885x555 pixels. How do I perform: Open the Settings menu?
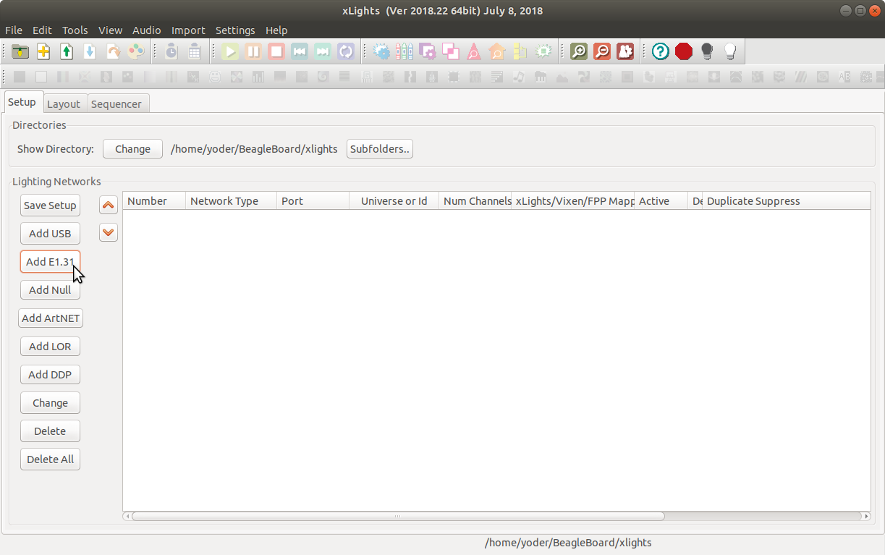click(235, 30)
